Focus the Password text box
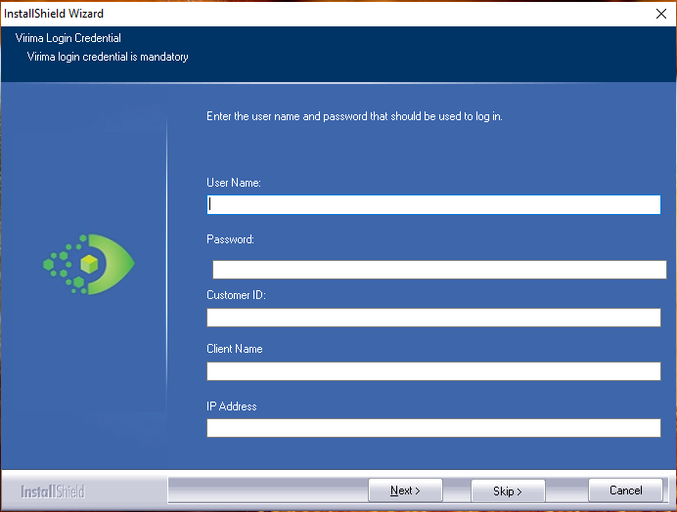 [439, 270]
